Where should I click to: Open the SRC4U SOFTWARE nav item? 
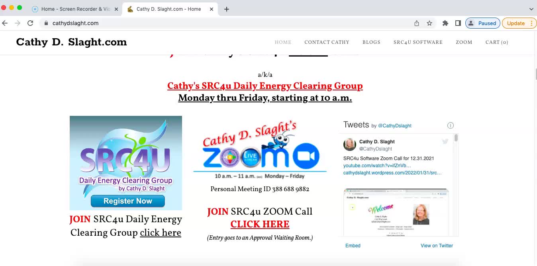pos(418,42)
